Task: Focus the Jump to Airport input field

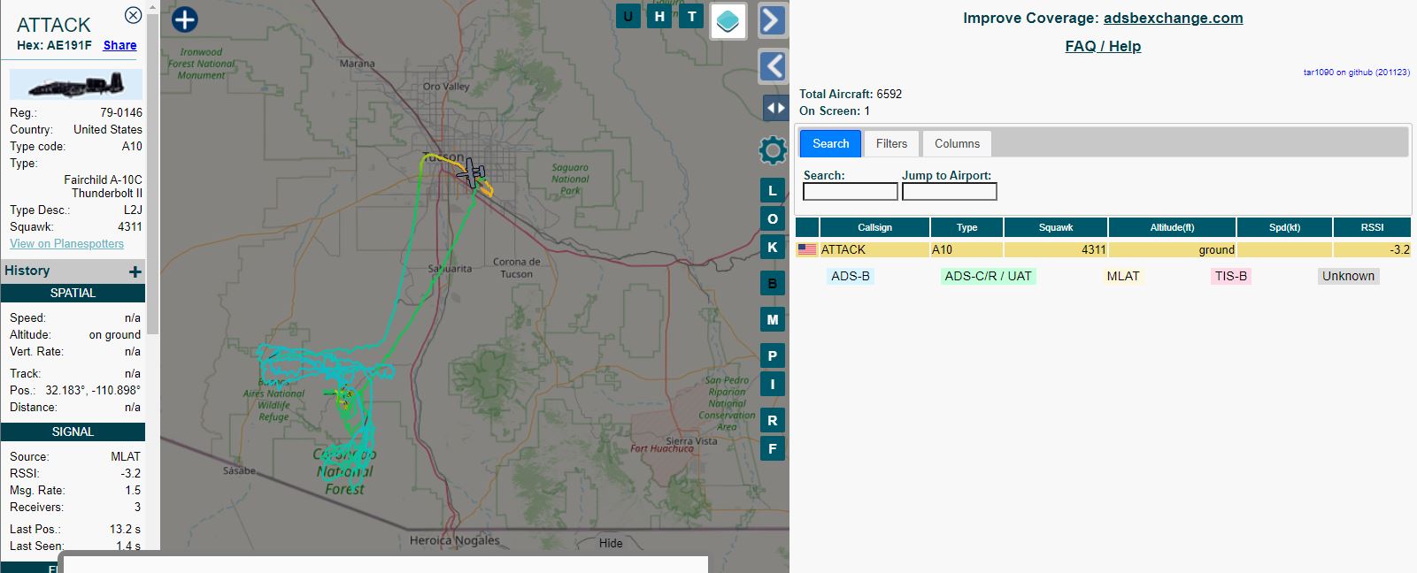Action: [949, 191]
